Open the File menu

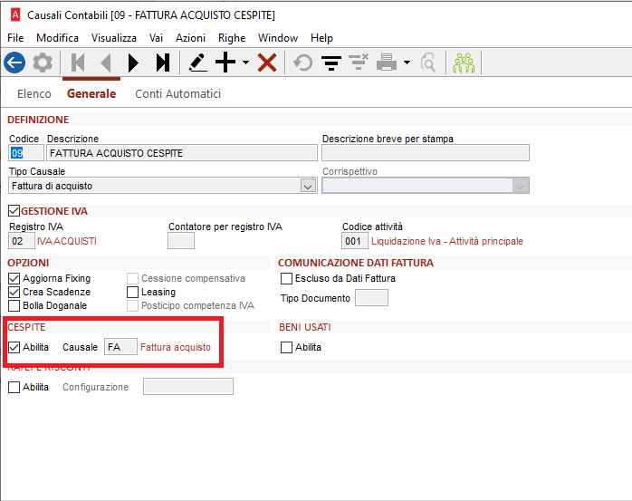15,38
